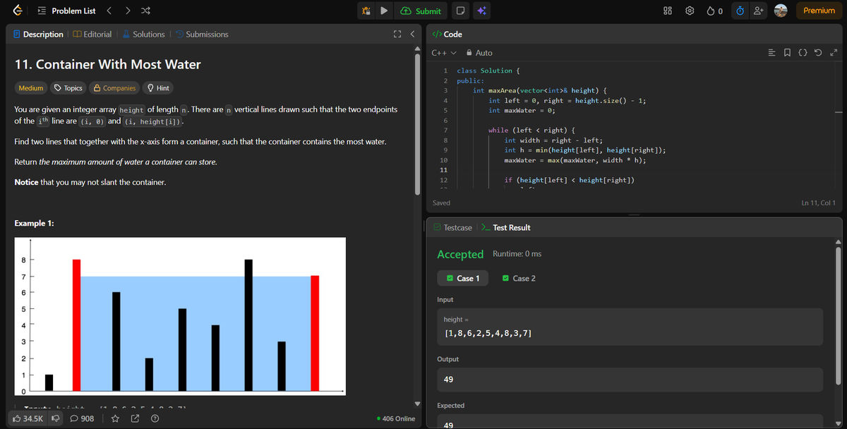The width and height of the screenshot is (847, 429).
Task: Click the LeetCode logo icon
Action: [16, 11]
